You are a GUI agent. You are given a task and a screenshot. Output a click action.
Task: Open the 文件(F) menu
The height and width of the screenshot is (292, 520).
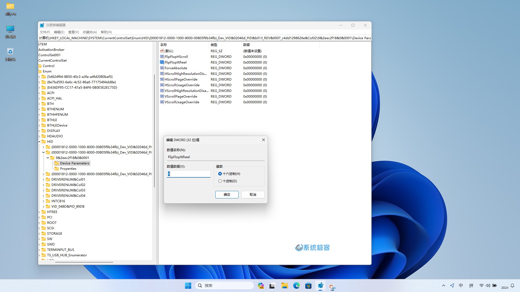(x=45, y=32)
